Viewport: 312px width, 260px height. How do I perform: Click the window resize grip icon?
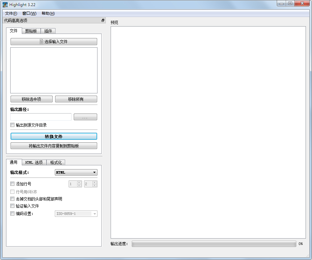pyautogui.click(x=308, y=256)
